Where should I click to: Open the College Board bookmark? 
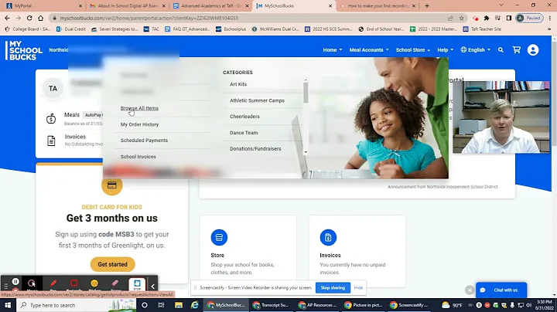pos(27,29)
